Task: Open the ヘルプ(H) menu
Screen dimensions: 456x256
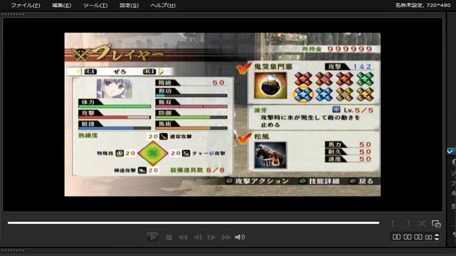Action: coord(163,5)
